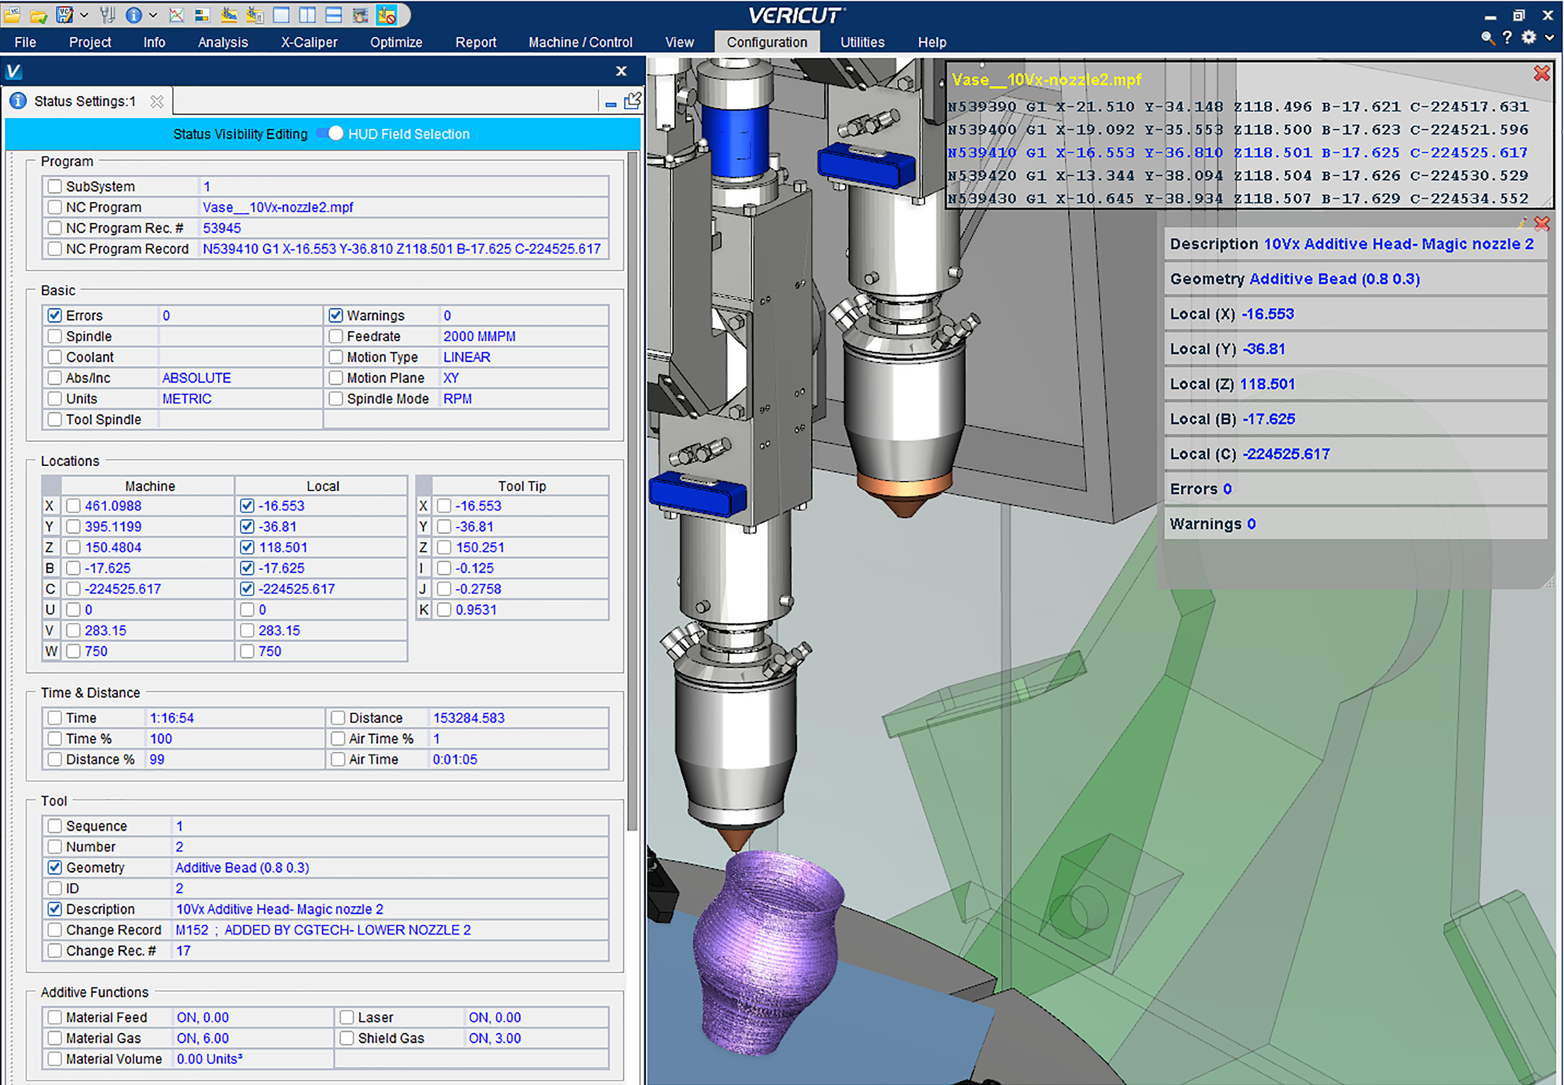Enable the Feedrate checkbox
This screenshot has height=1085, width=1564.
[335, 336]
